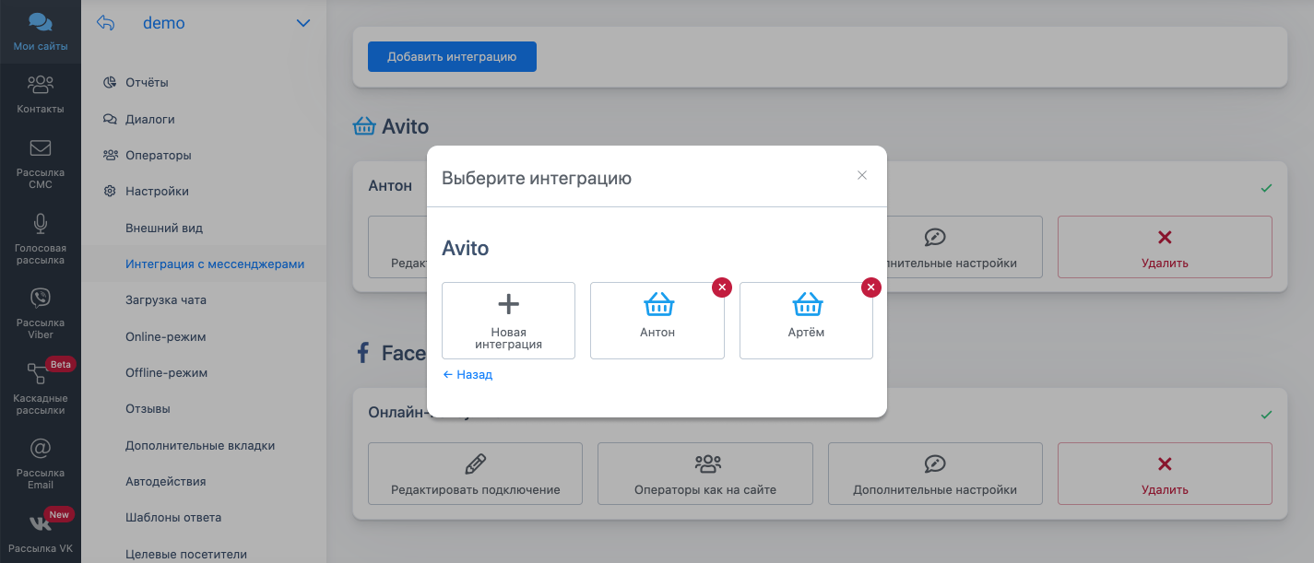Image resolution: width=1314 pixels, height=563 pixels.
Task: Click green checkmark on Антон card
Action: tap(1266, 188)
